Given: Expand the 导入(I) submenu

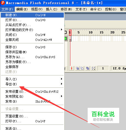Looking at the screenshot, I should point(32,79).
